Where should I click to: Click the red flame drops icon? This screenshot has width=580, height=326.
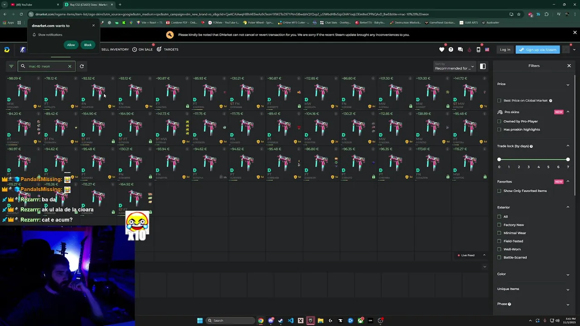pyautogui.click(x=469, y=49)
